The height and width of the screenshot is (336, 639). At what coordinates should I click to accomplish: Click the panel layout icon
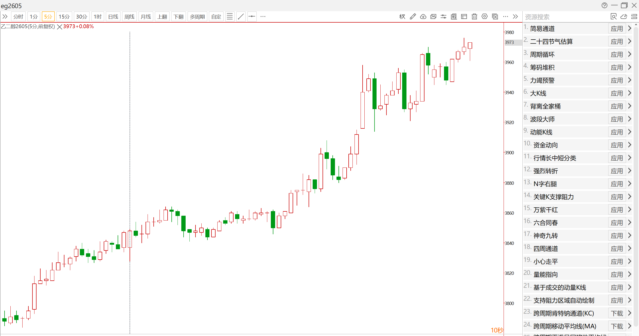click(464, 17)
